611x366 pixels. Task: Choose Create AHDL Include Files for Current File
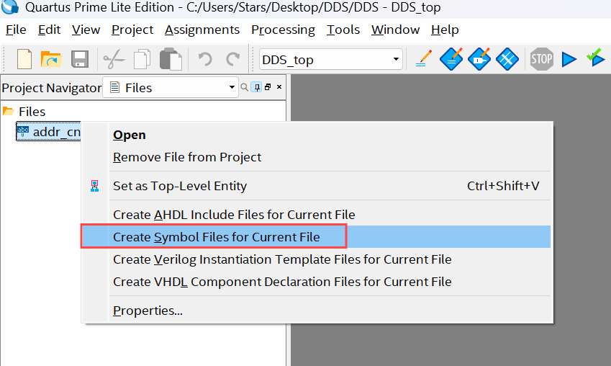click(317, 215)
